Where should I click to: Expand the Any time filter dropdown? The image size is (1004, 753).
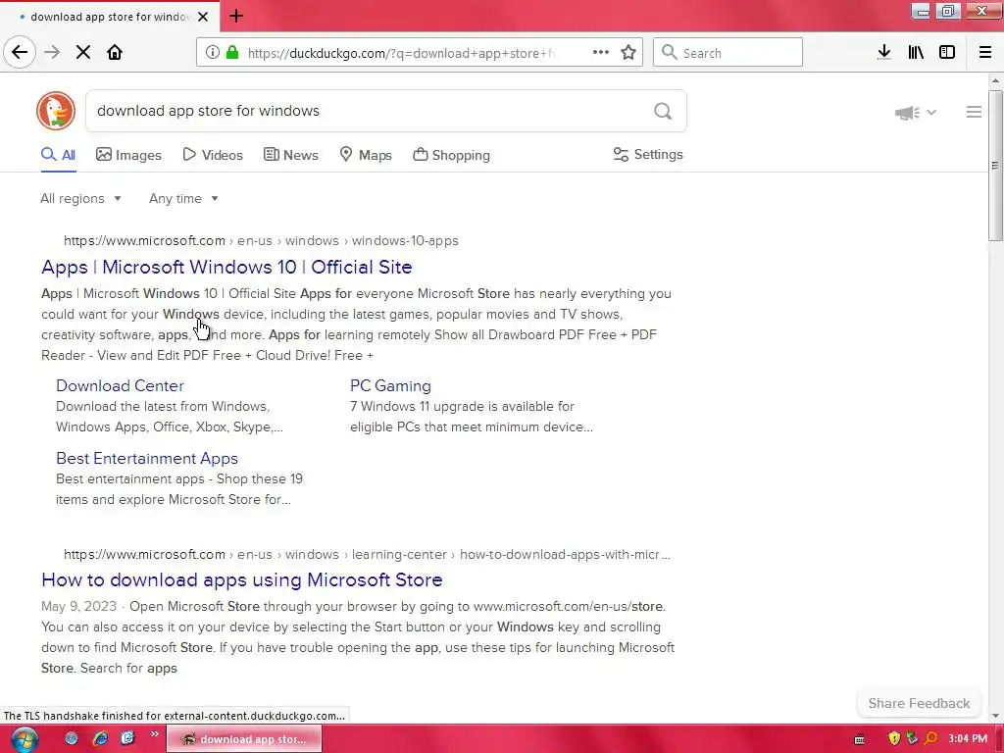click(183, 198)
